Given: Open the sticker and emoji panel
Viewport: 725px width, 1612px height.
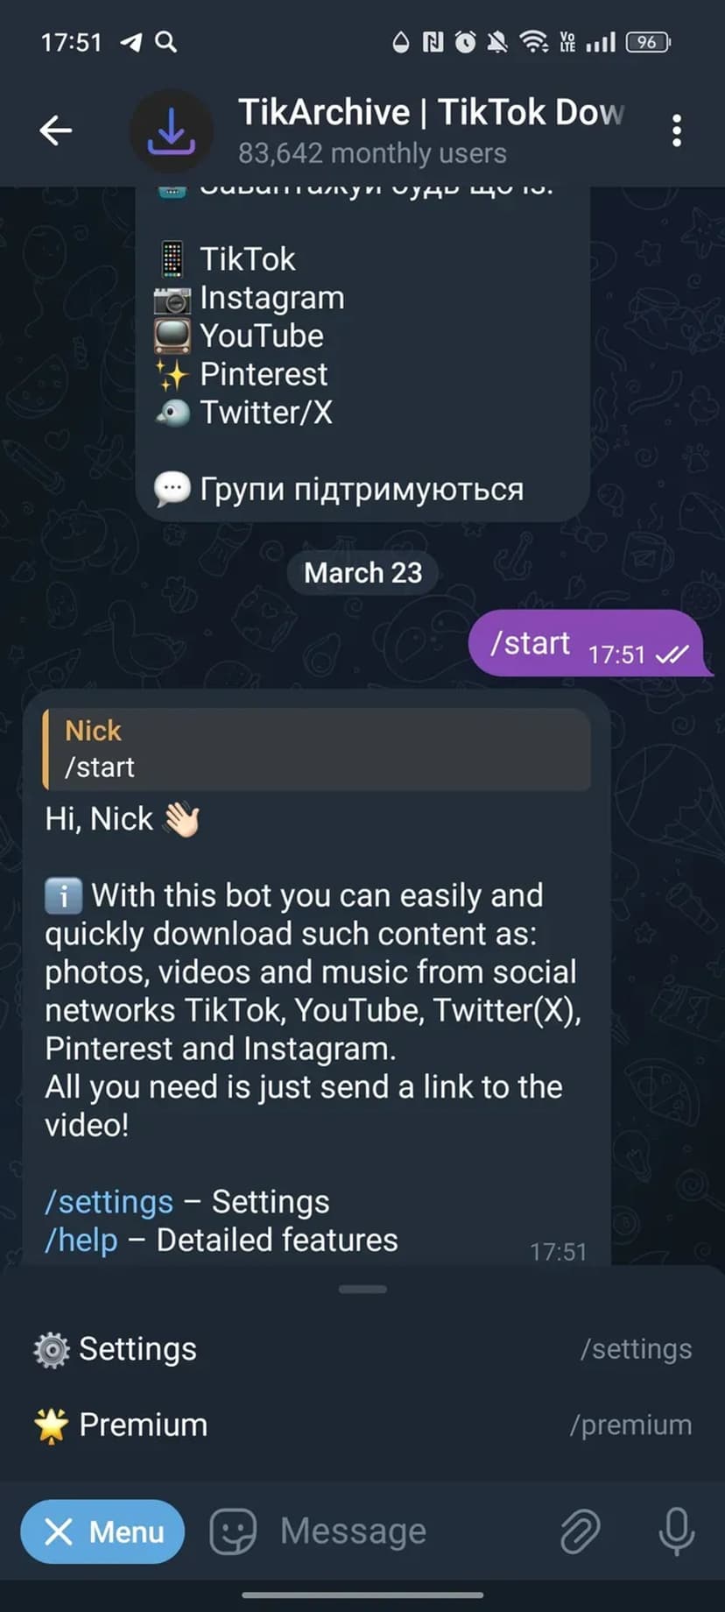Looking at the screenshot, I should [x=233, y=1531].
